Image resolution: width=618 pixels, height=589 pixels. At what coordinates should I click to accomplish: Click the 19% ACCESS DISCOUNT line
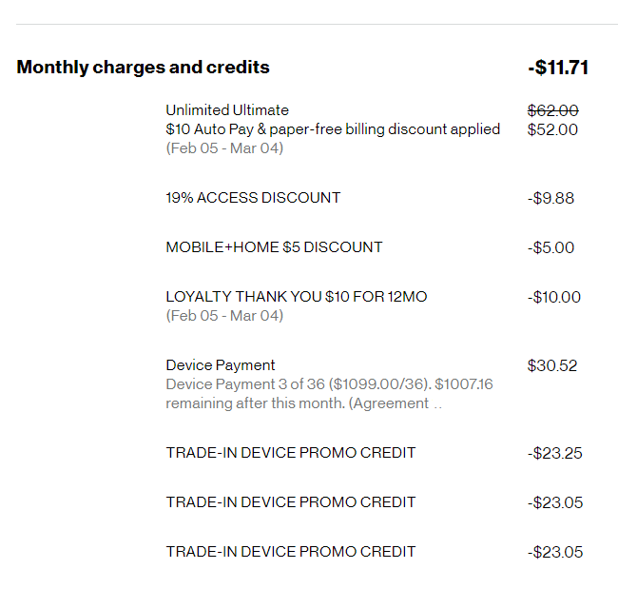tap(253, 198)
